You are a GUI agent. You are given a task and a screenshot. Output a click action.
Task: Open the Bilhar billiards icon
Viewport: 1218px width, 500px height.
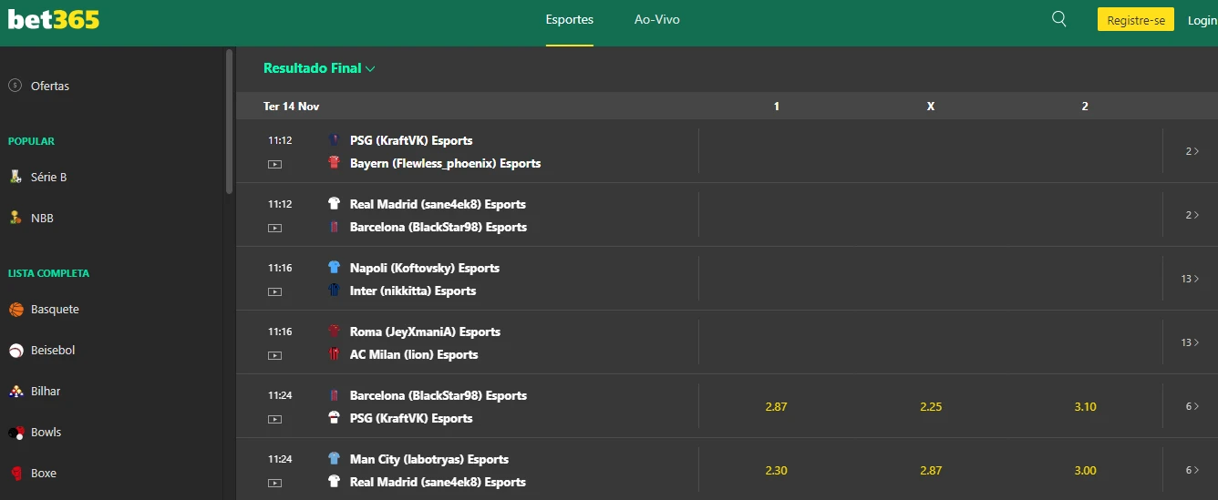coord(16,392)
